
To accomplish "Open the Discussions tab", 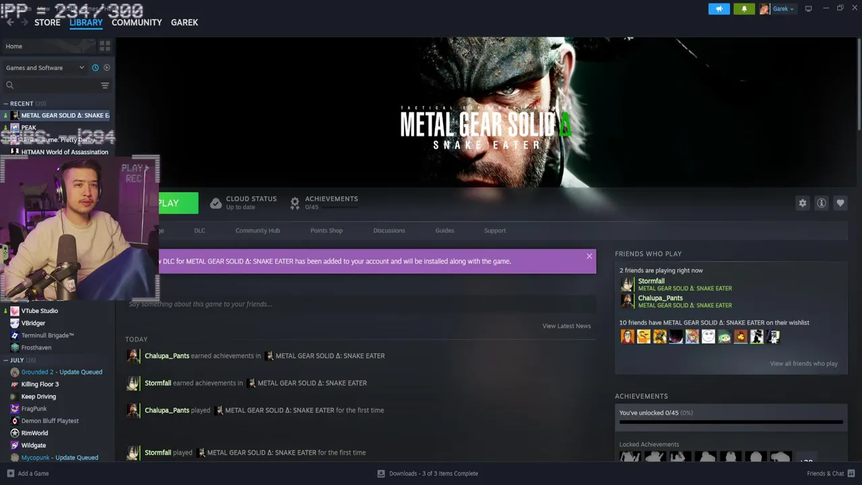I will [389, 230].
